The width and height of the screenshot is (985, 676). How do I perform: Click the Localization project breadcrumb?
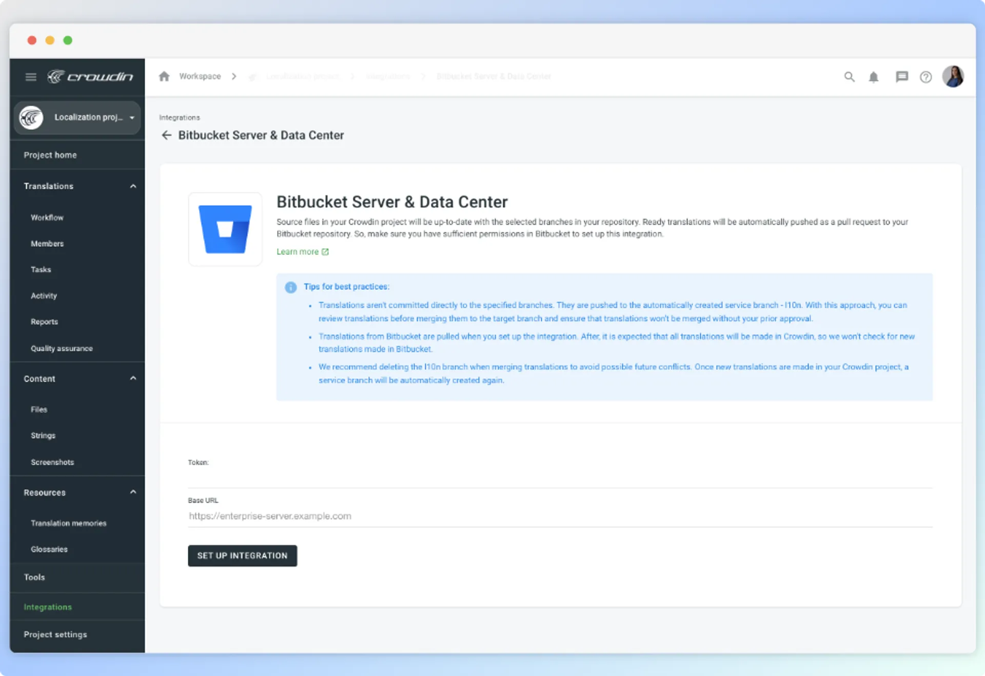tap(303, 76)
